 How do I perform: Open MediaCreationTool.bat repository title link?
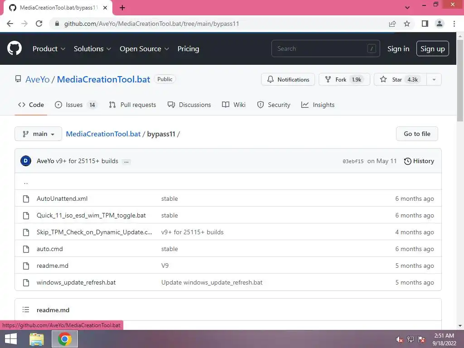[104, 79]
